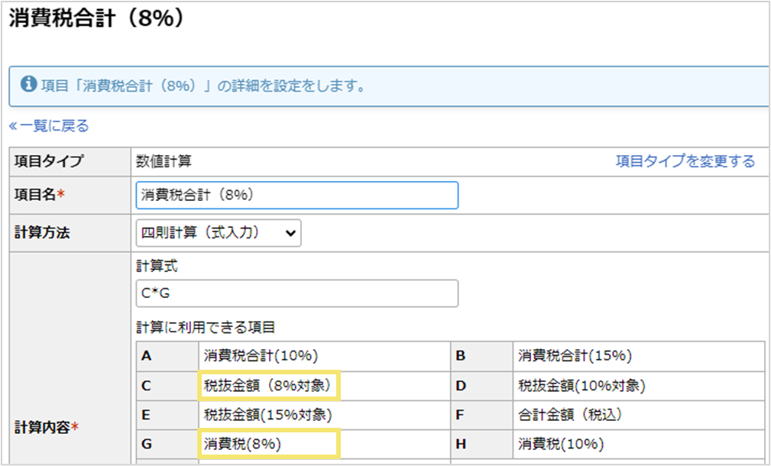Click the 項目タイプを変更する link

point(685,161)
